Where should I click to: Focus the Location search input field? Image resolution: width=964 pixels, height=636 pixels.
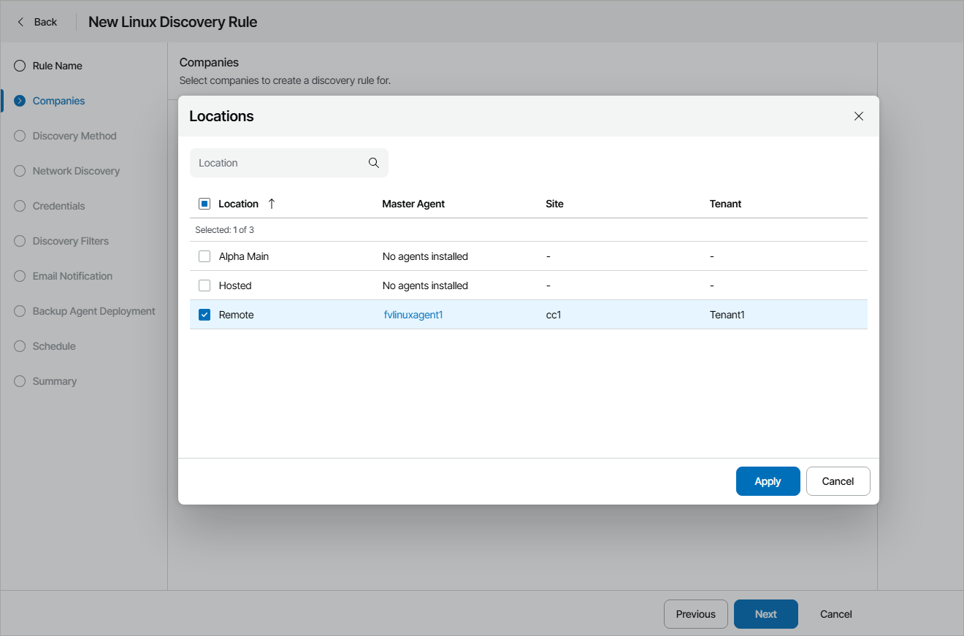click(x=278, y=163)
